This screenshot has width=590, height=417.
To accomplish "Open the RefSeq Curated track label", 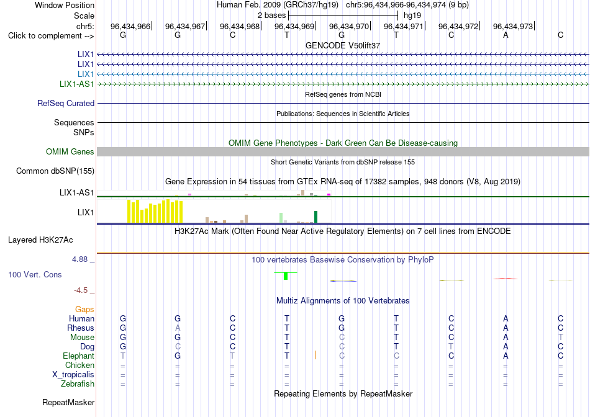I will pyautogui.click(x=66, y=103).
